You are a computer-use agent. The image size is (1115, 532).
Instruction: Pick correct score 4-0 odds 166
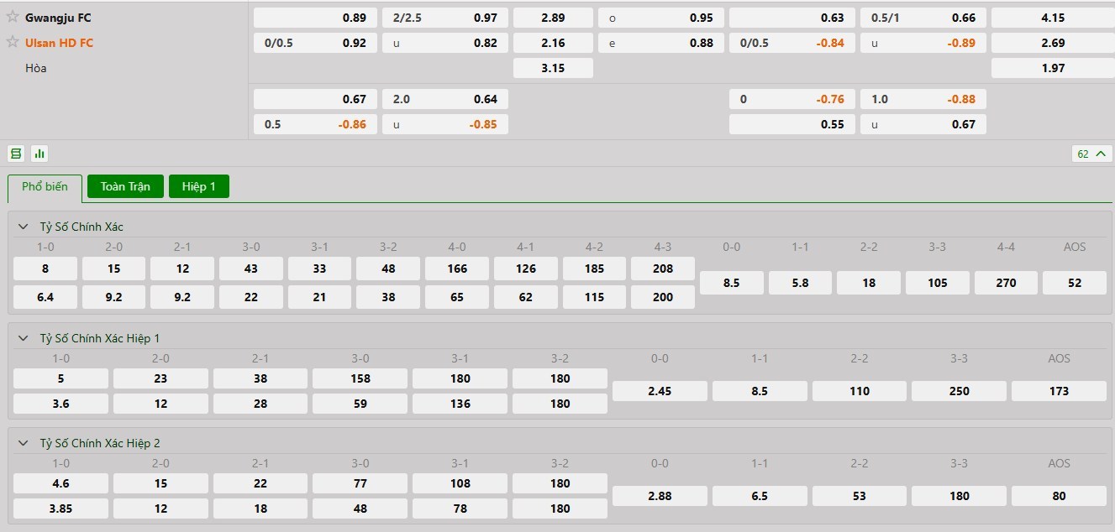coord(457,269)
